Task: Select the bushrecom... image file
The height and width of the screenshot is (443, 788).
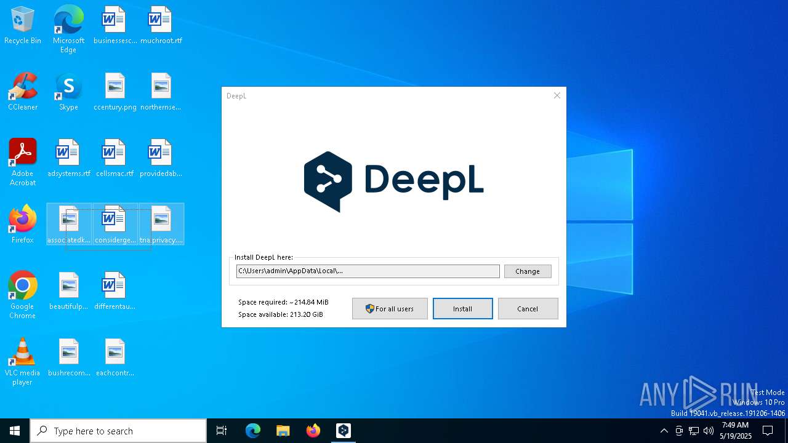Action: coord(68,358)
